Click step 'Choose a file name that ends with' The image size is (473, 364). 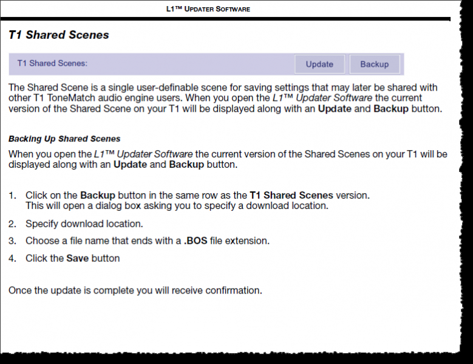pyautogui.click(x=148, y=241)
